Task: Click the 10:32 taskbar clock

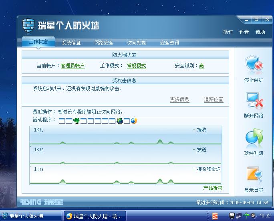Action: 265,216
